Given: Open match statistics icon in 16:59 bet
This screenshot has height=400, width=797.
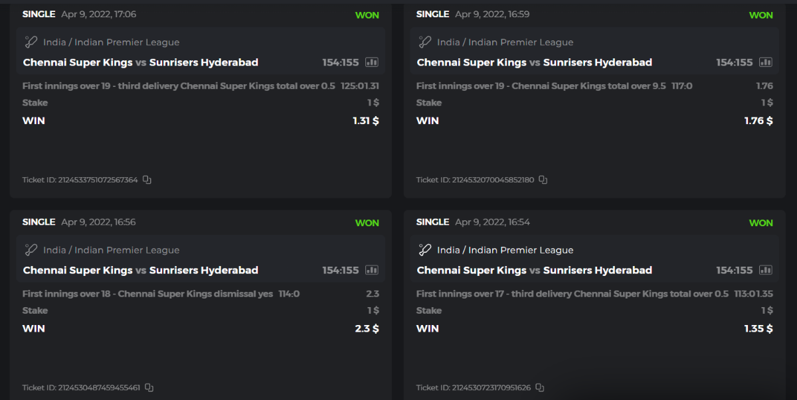Looking at the screenshot, I should pos(766,62).
